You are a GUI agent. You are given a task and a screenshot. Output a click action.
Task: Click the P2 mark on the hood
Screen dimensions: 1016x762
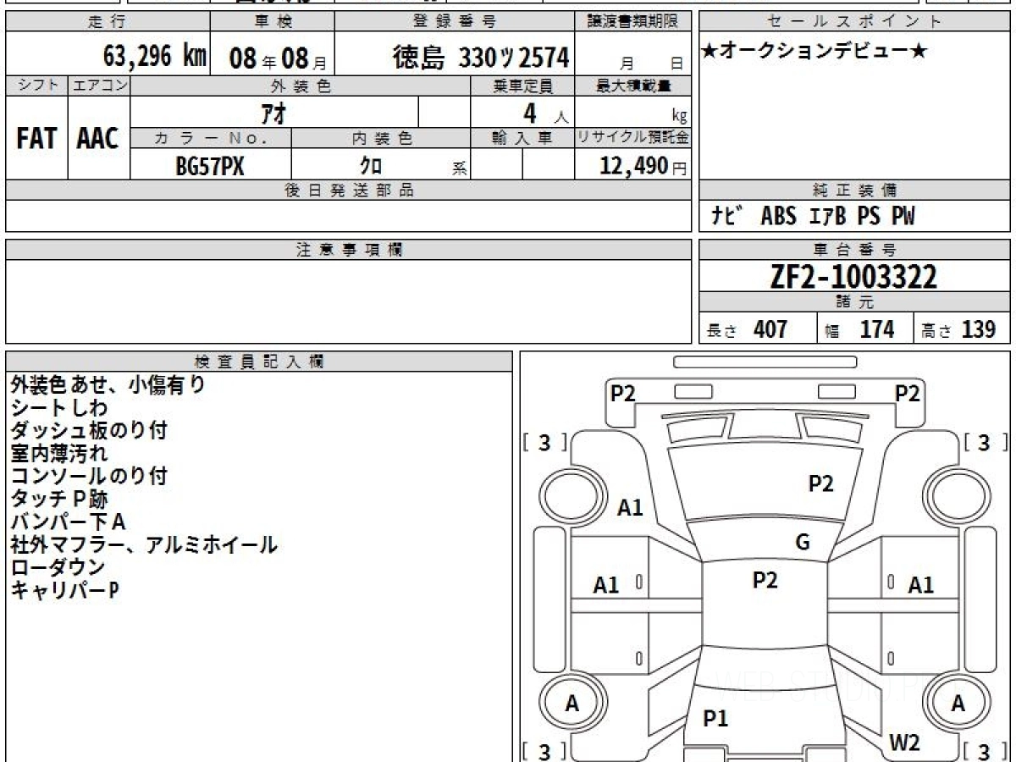pyautogui.click(x=820, y=483)
